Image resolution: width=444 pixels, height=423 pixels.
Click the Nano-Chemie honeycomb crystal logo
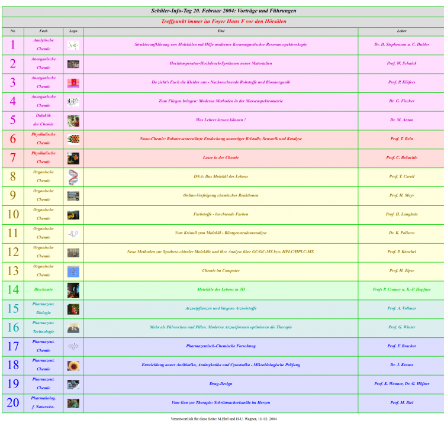73,139
